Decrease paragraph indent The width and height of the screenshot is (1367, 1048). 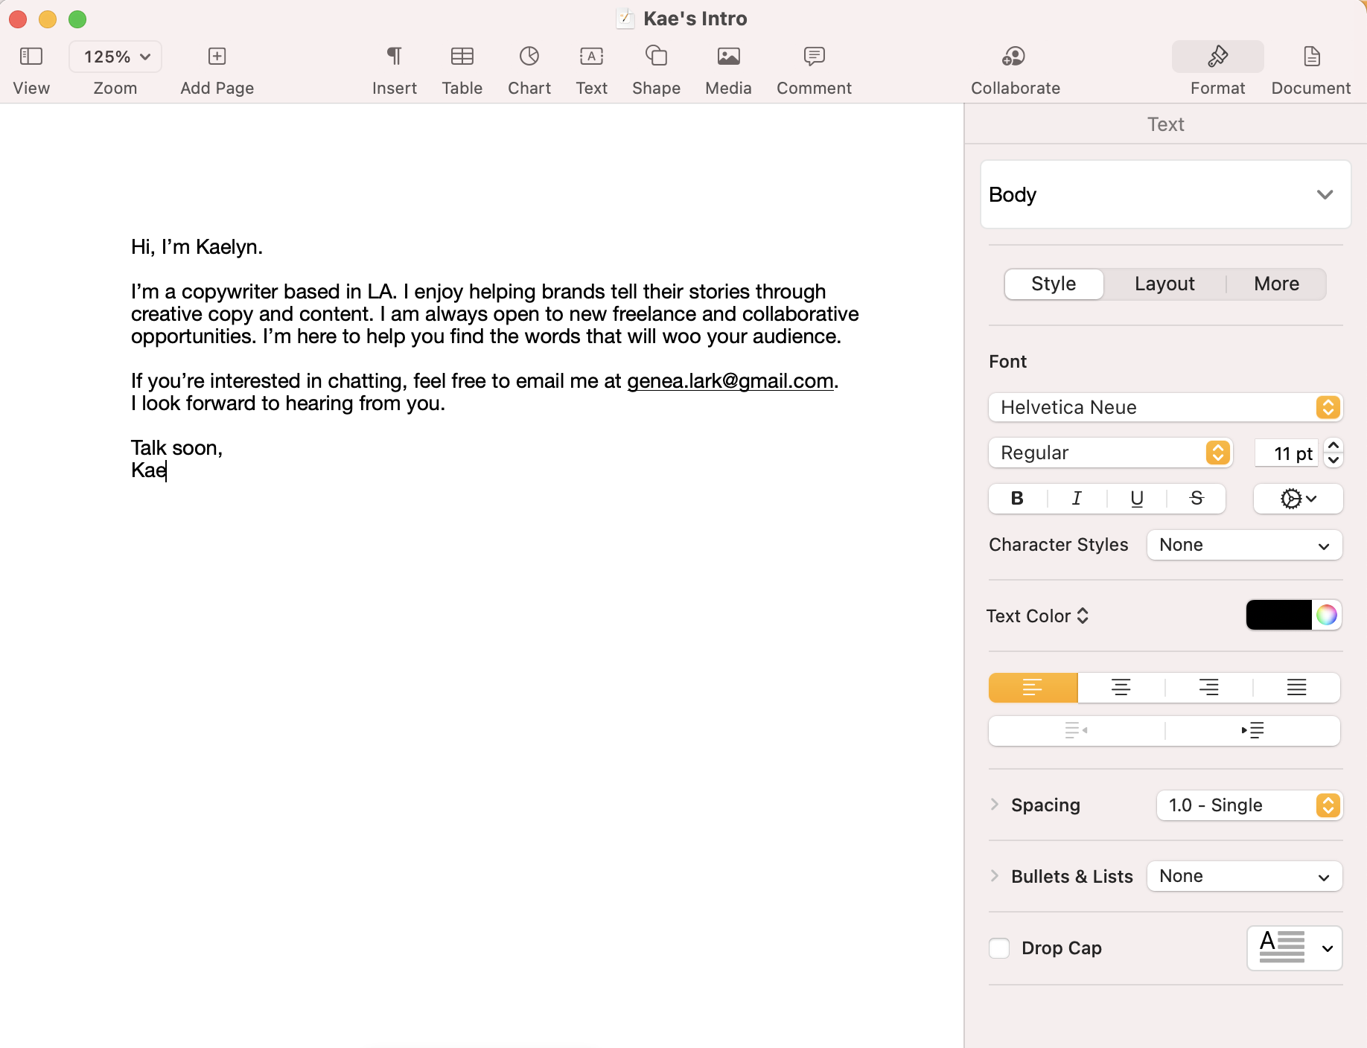coord(1076,730)
